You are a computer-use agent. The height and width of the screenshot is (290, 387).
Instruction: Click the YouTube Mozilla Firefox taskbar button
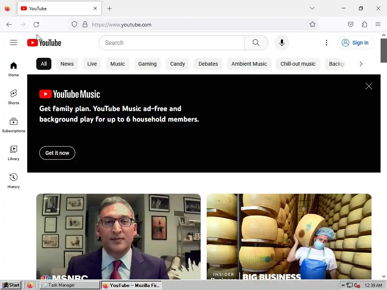coord(131,285)
